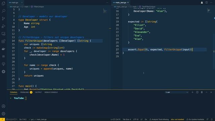This screenshot has height=121, width=215.
Task: Open the terminal shell selector dropdown
Action: coord(177,92)
